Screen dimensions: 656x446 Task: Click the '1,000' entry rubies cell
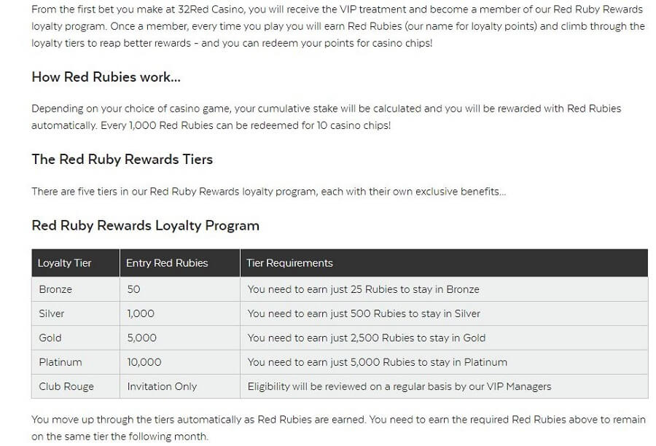tap(180, 313)
